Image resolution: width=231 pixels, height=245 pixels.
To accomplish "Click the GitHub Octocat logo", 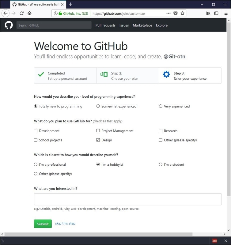I will [x=9, y=25].
